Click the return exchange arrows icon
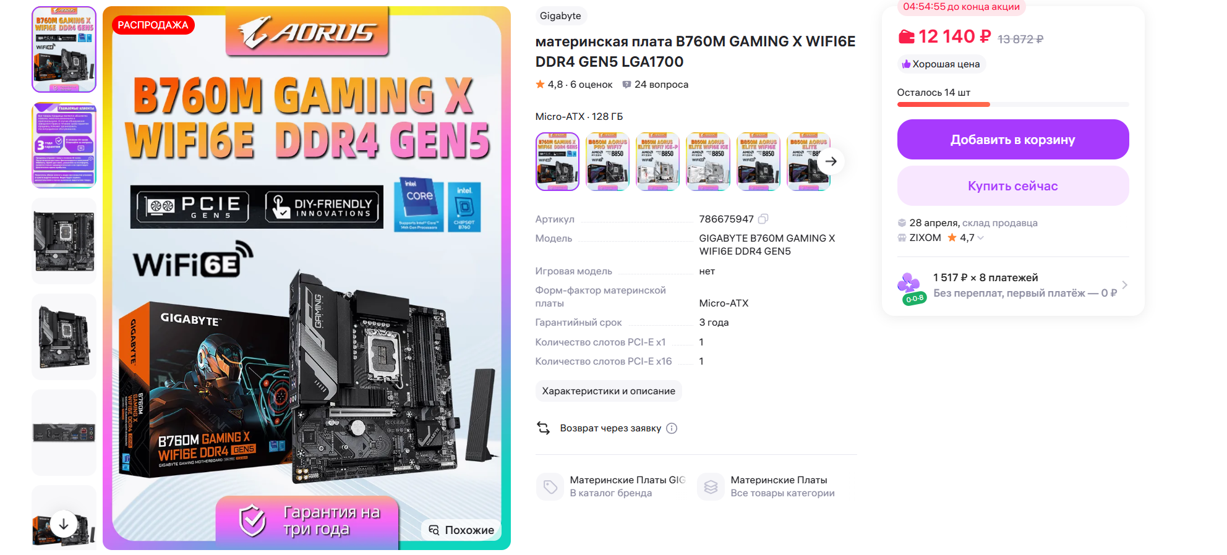The height and width of the screenshot is (555, 1227). 544,428
